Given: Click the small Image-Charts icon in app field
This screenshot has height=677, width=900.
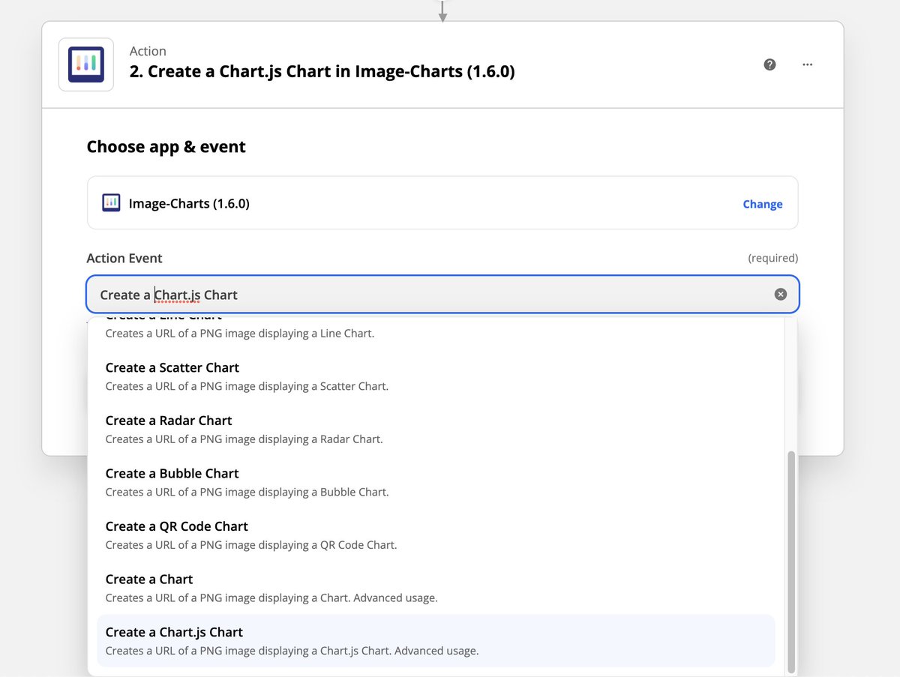Looking at the screenshot, I should (111, 203).
